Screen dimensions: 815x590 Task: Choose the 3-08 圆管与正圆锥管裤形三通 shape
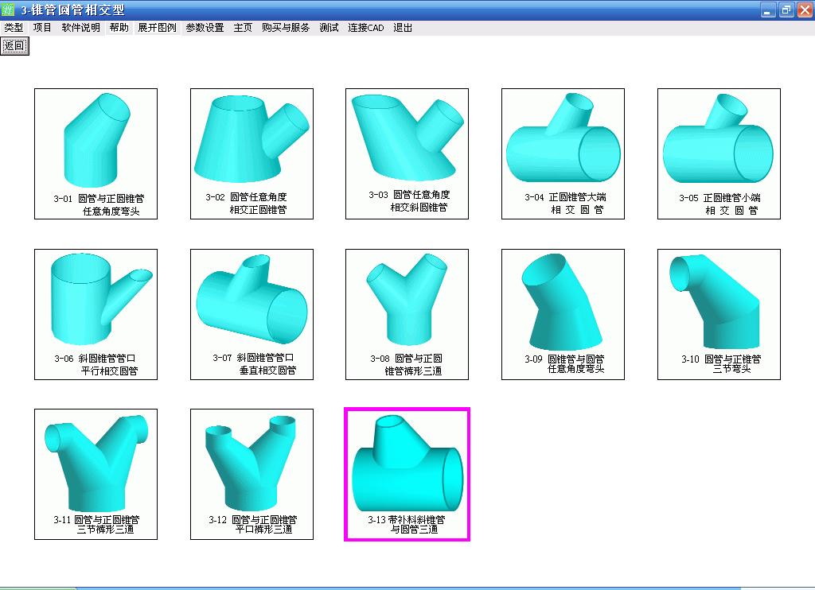(407, 314)
